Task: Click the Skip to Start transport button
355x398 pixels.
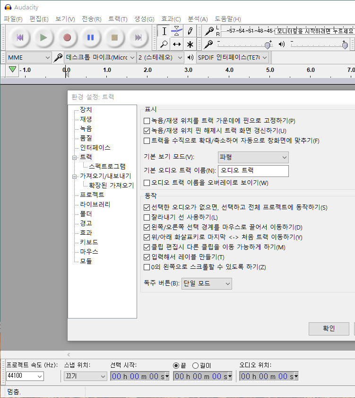Action: [20, 37]
